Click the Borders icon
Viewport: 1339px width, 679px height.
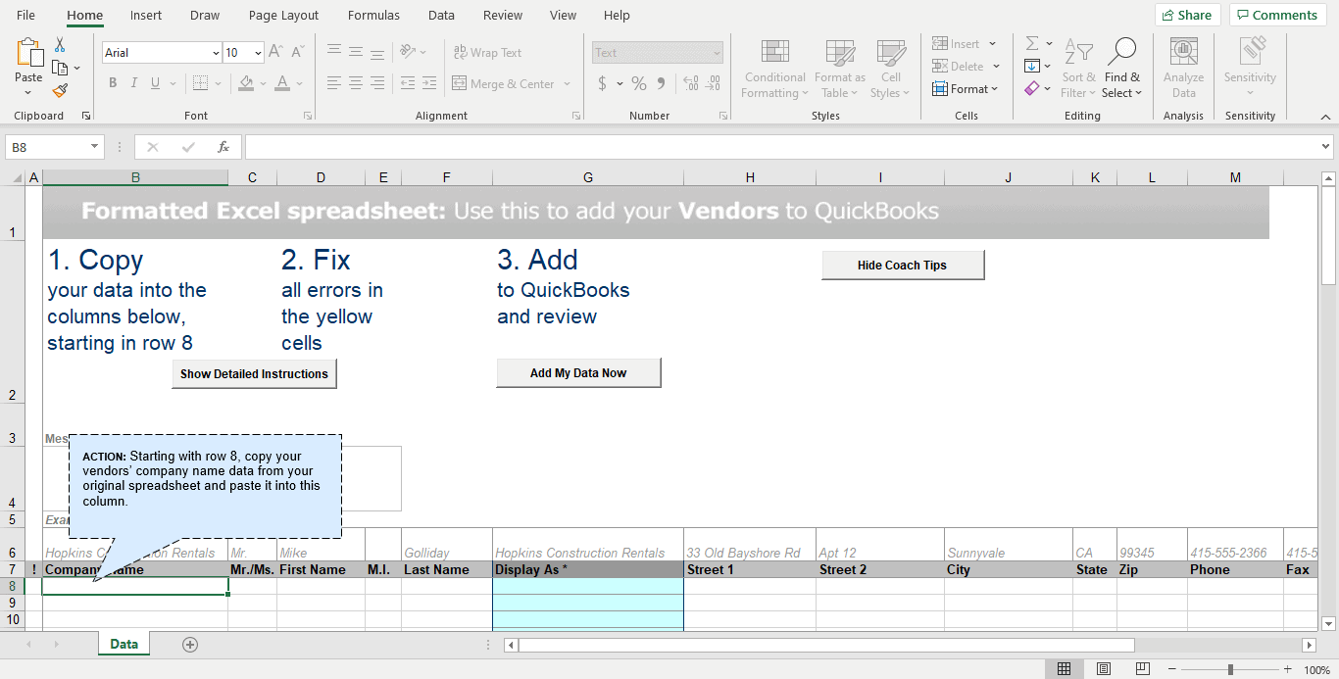tap(200, 83)
